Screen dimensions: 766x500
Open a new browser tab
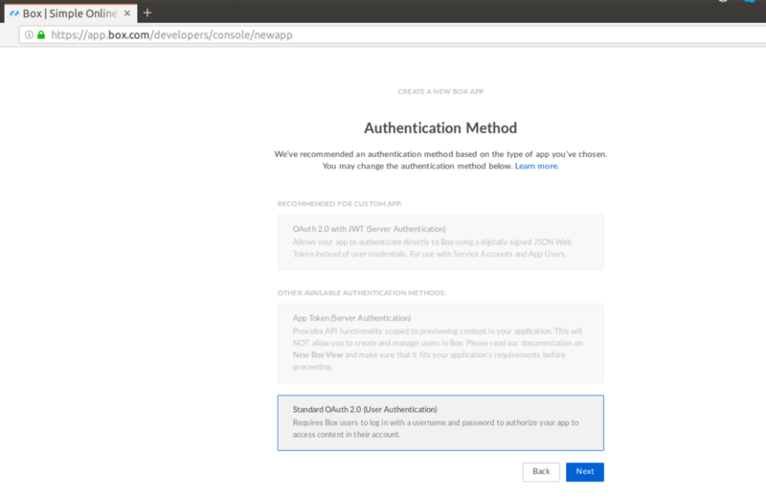coord(147,13)
